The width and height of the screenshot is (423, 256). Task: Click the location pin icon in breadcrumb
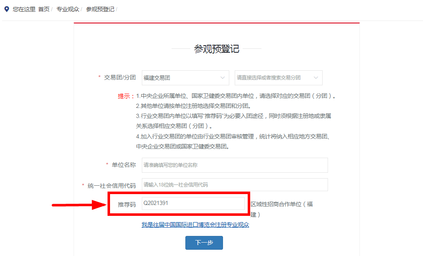7,9
